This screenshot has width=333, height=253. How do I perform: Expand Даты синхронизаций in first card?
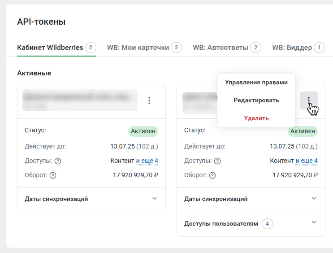coord(91,199)
